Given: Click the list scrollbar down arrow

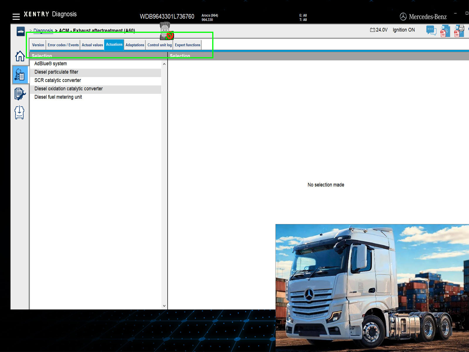Looking at the screenshot, I should tap(164, 306).
